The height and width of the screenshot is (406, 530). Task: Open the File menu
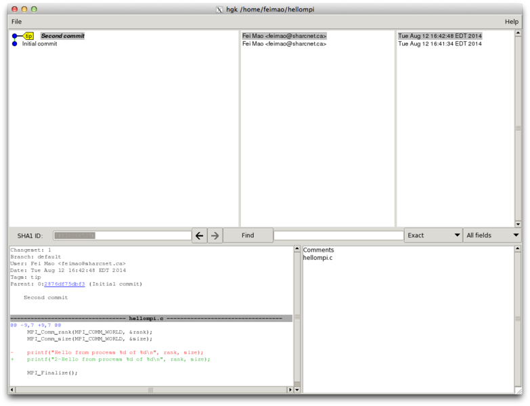pyautogui.click(x=16, y=22)
